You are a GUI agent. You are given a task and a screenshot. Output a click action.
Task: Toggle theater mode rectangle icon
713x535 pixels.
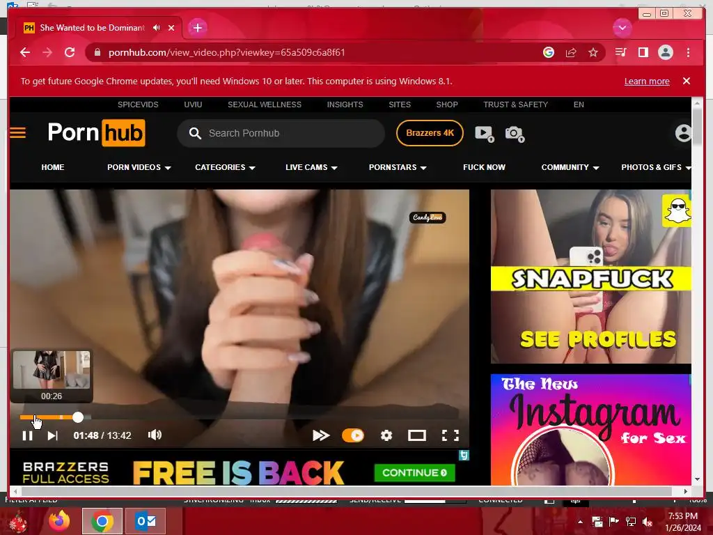[x=417, y=436]
